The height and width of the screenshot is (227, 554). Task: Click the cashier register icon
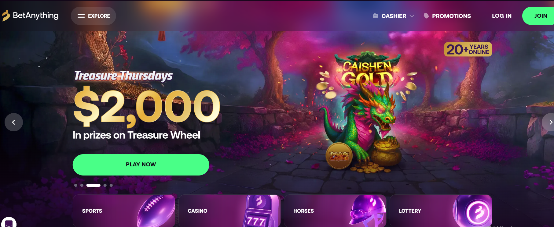click(x=376, y=16)
